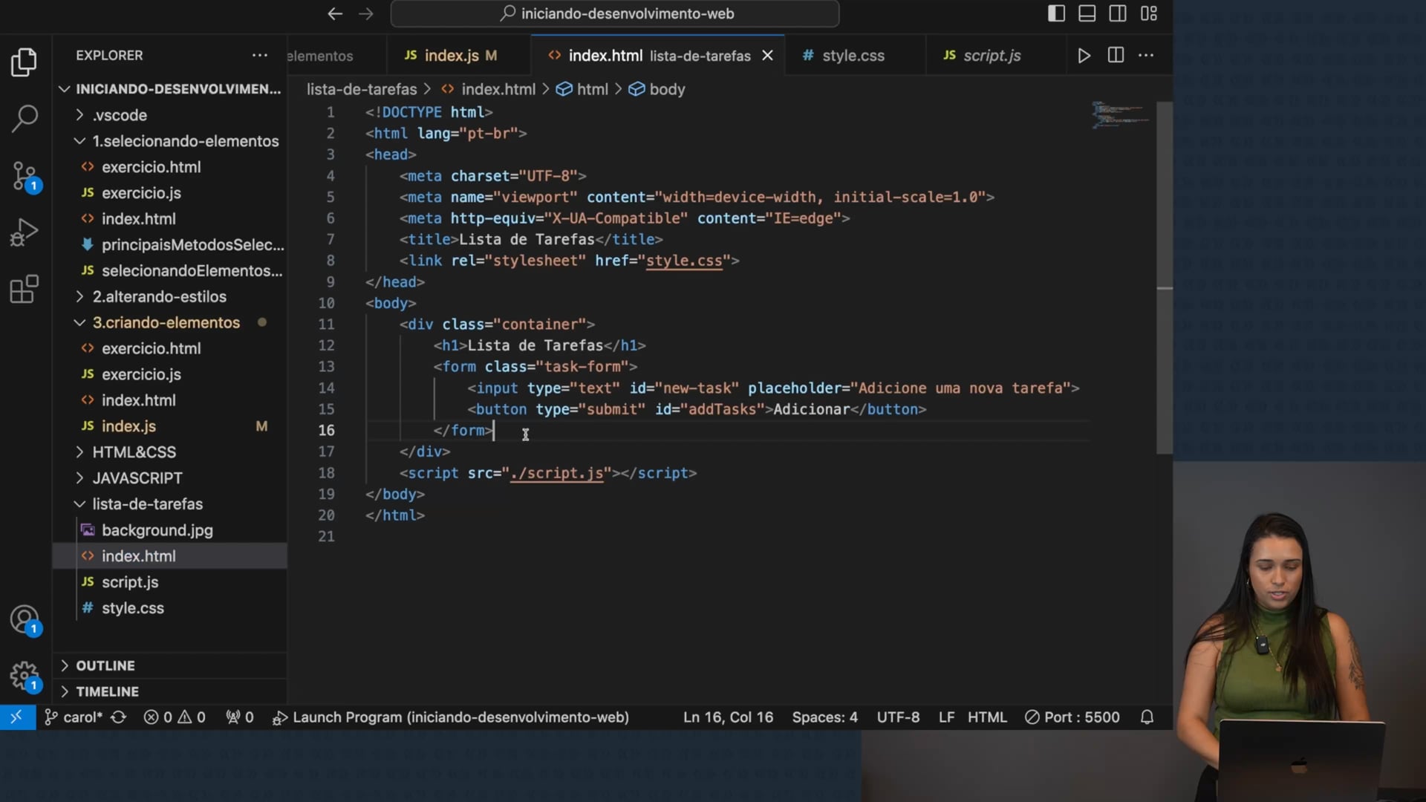The width and height of the screenshot is (1426, 802).
Task: Expand the 2.alterando-estilos folder
Action: point(159,297)
